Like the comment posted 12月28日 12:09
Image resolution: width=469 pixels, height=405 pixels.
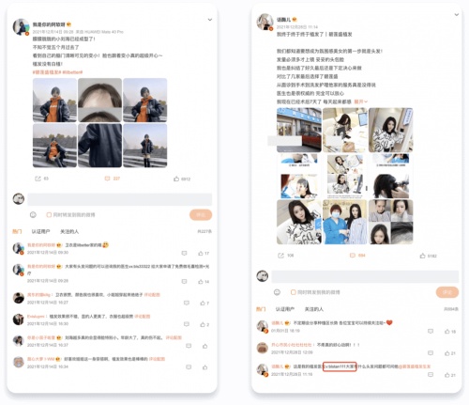pos(447,353)
